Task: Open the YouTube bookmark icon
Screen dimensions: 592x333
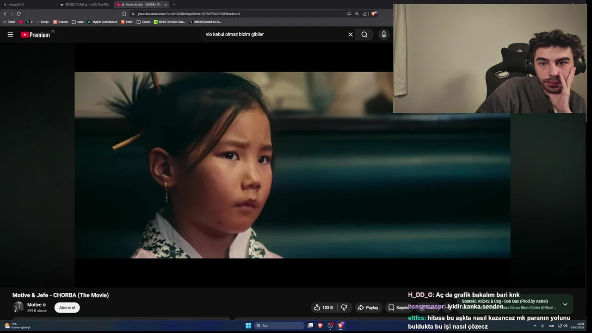Action: (x=21, y=22)
